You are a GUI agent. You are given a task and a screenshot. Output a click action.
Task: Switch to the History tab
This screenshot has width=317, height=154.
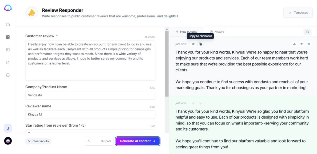[217, 32]
